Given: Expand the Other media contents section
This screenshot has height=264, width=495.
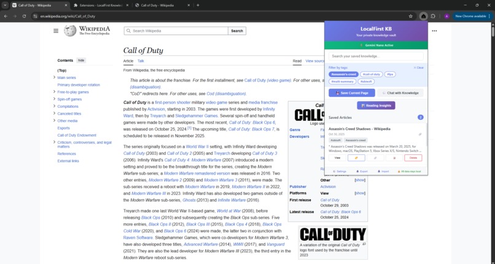Looking at the screenshot, I should [x=54, y=121].
